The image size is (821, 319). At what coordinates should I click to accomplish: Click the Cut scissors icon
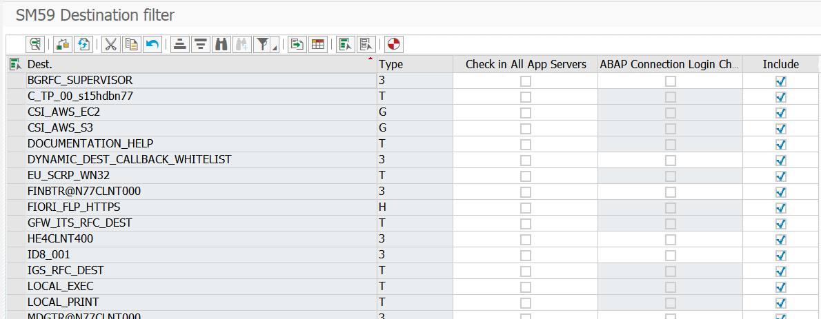(x=110, y=45)
